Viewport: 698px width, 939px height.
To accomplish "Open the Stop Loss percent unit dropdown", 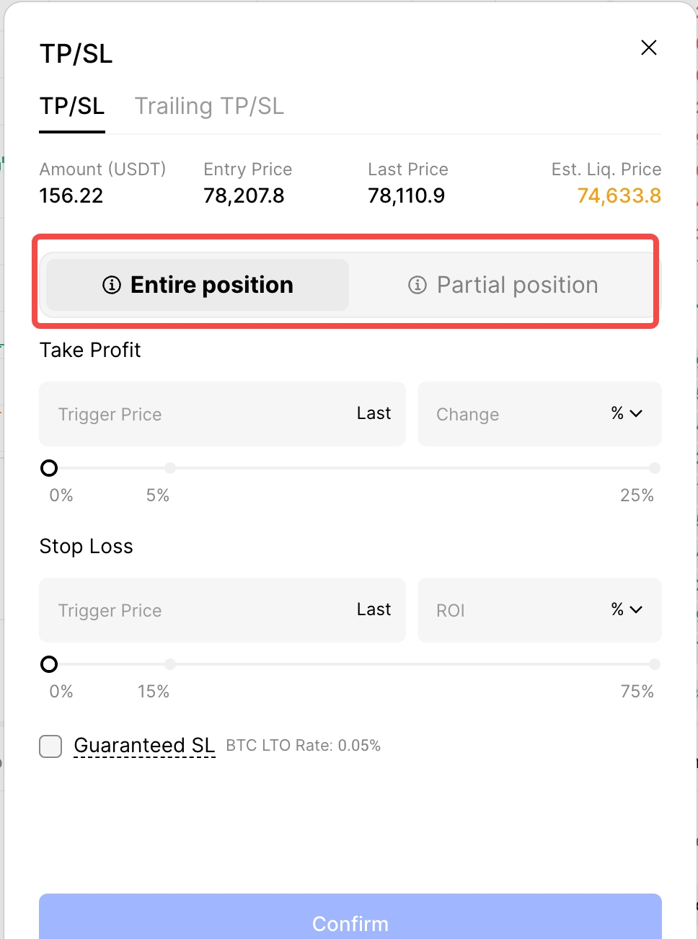I will click(x=626, y=610).
